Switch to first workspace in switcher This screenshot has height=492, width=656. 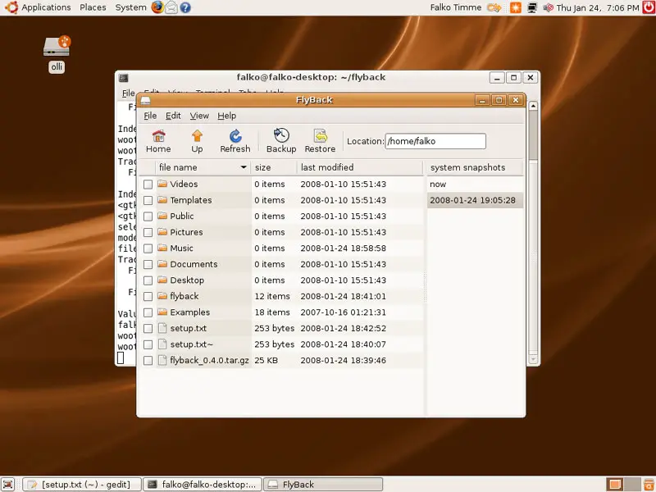tap(614, 485)
